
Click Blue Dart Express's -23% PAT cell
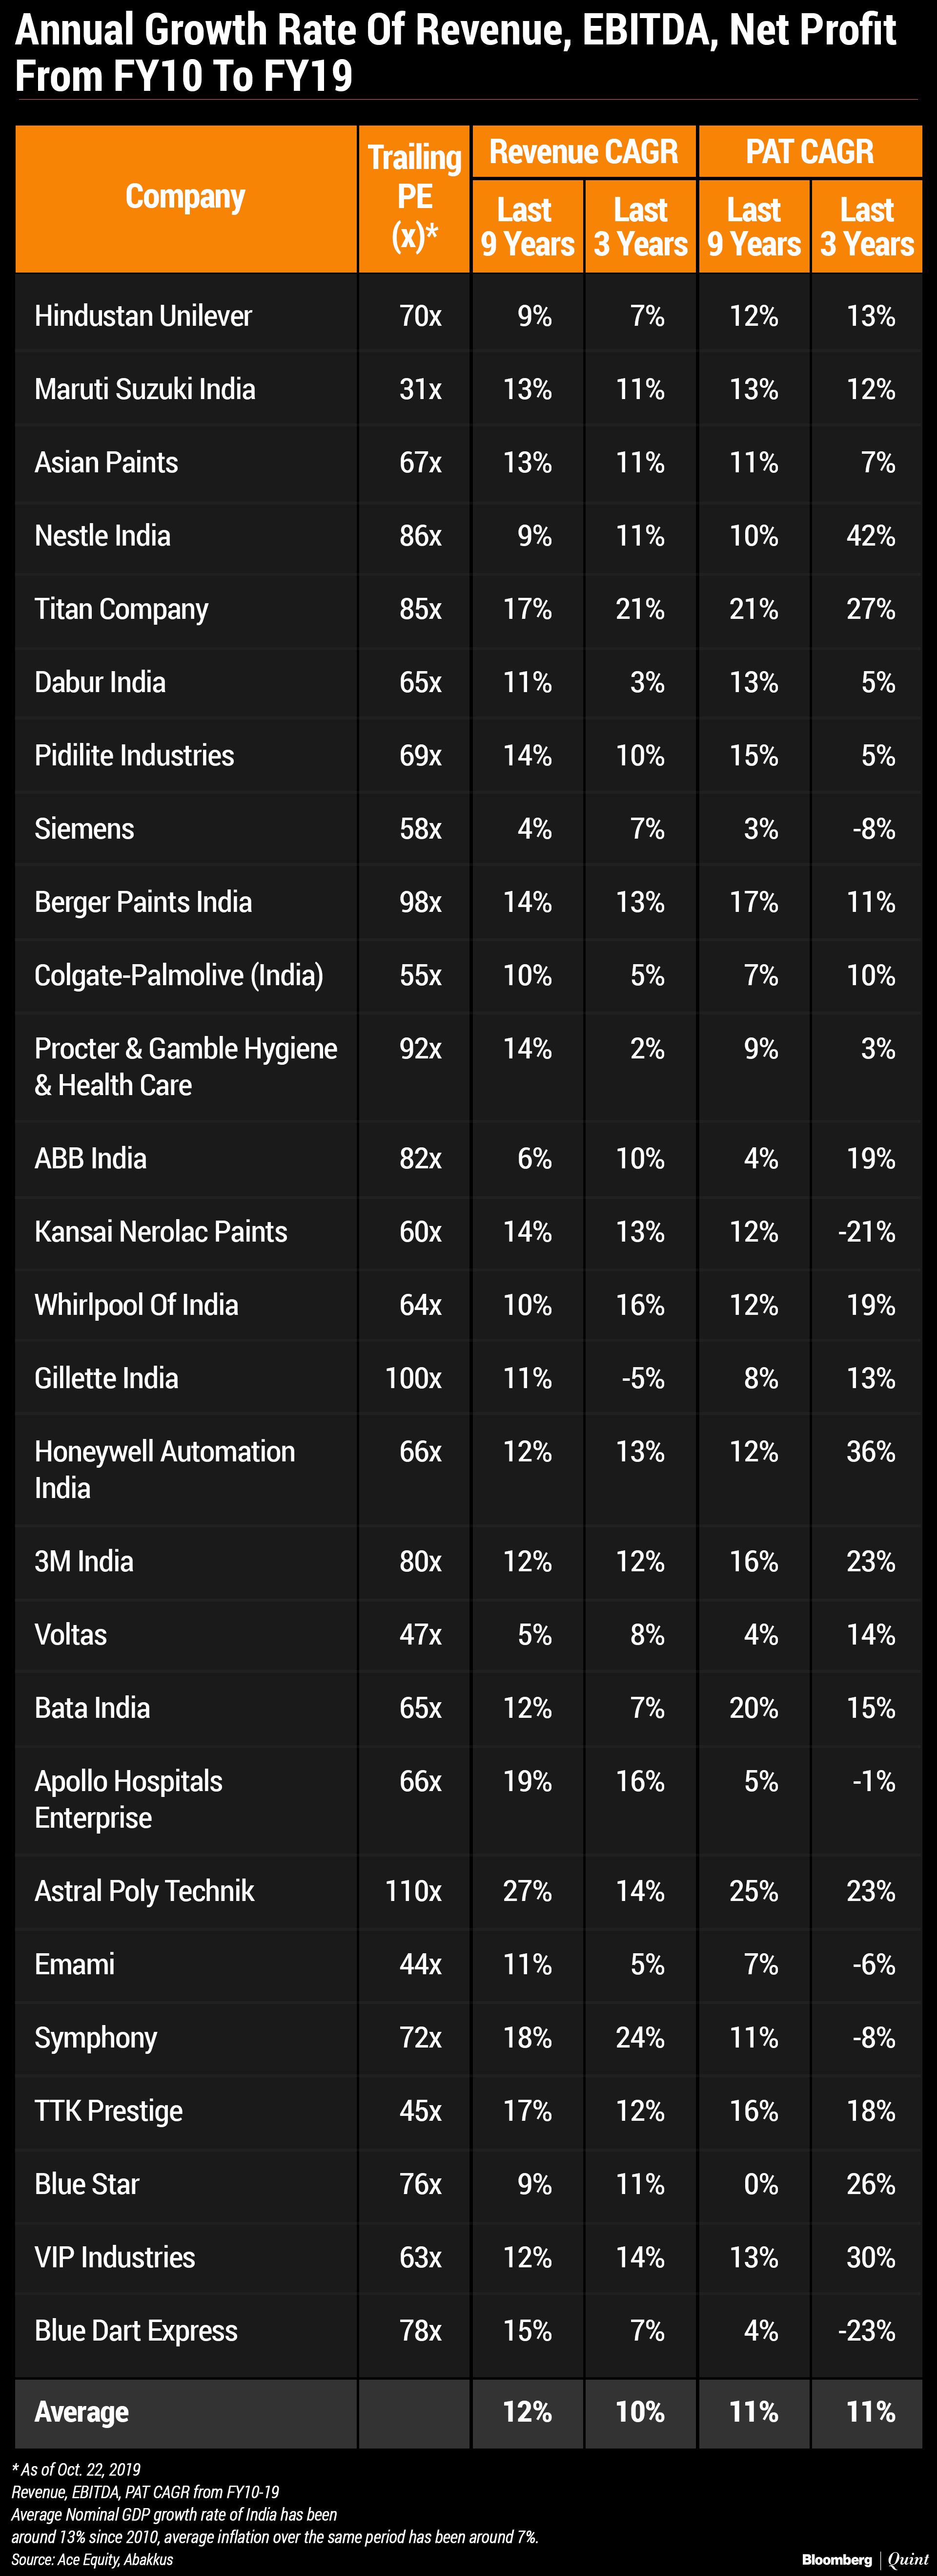coord(866,2331)
